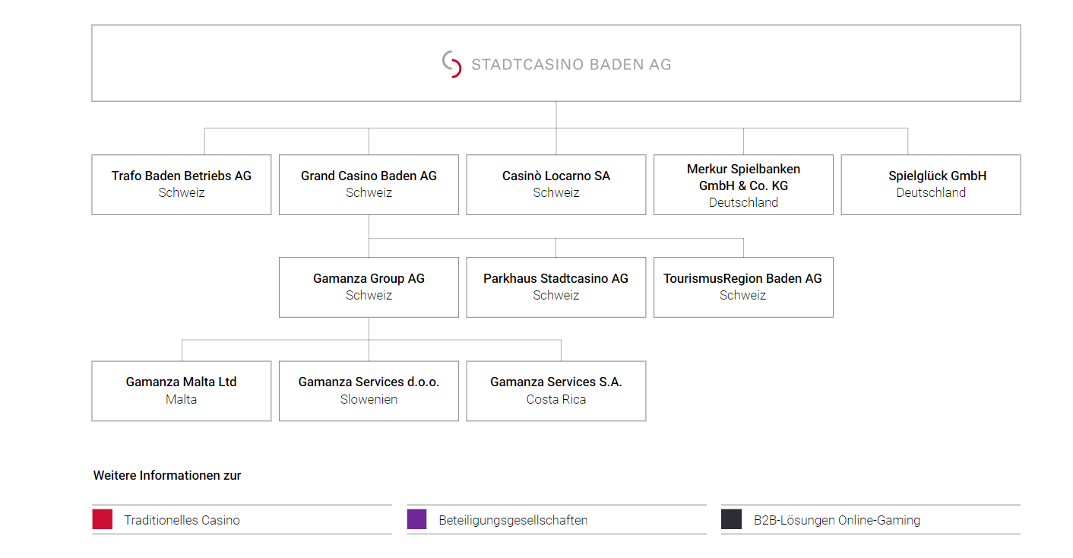Click 'Malta' under Gamanza Malta Ltd
The image size is (1073, 558).
182,400
